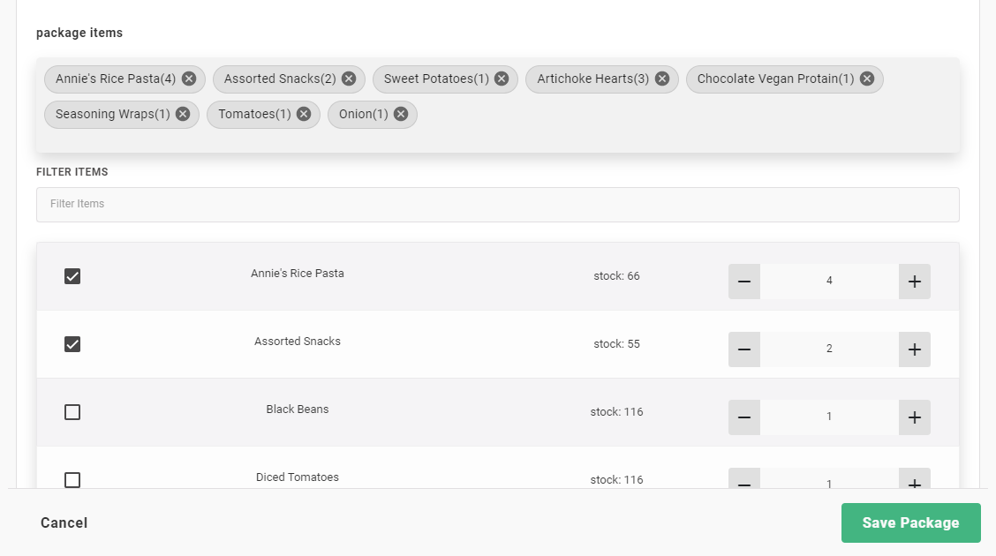Remove Annie's Rice Pasta chip
Screen dimensions: 996x556
pos(189,79)
